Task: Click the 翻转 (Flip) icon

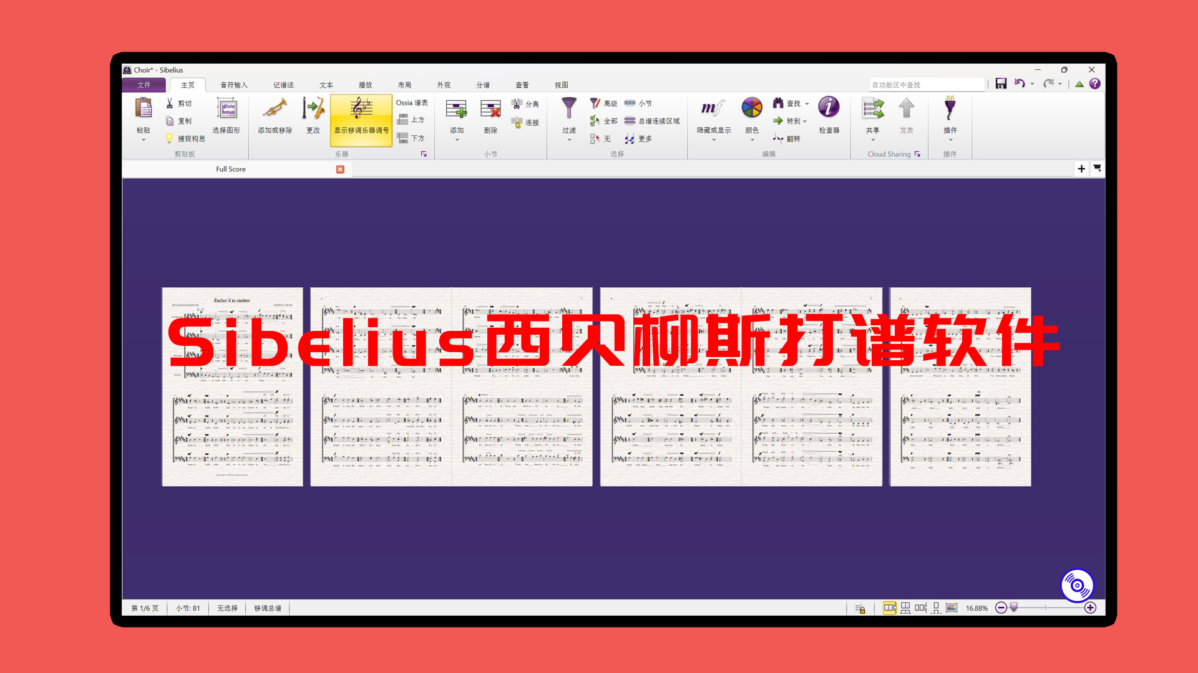Action: click(778, 138)
